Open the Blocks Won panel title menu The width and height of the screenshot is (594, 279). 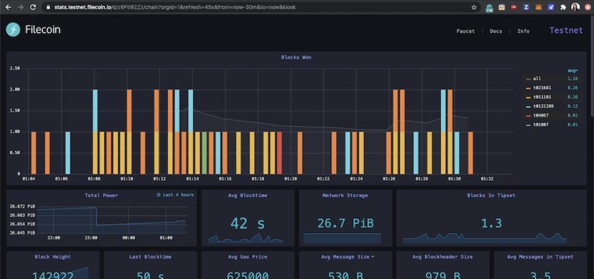[296, 57]
